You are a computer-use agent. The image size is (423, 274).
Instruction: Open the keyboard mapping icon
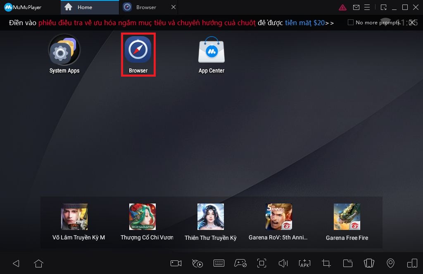pyautogui.click(x=219, y=263)
